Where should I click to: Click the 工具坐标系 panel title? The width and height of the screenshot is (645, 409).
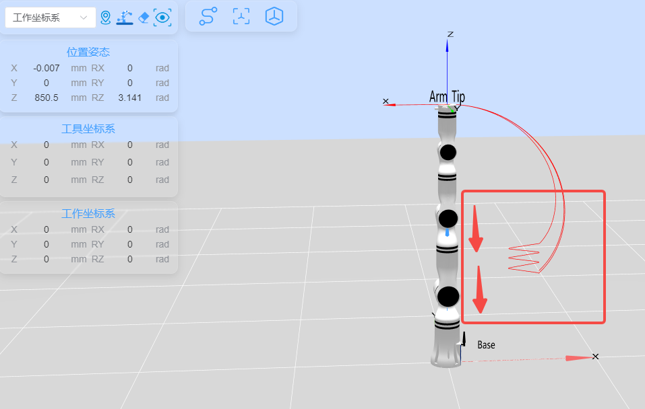point(88,128)
